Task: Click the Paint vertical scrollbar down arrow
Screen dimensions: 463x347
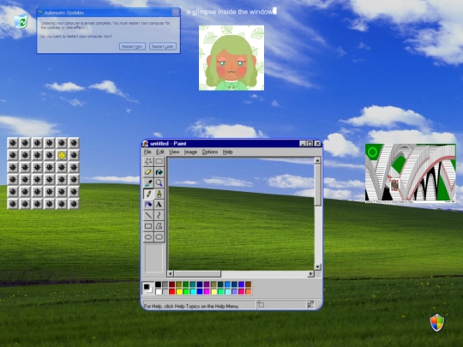Action: [318, 266]
